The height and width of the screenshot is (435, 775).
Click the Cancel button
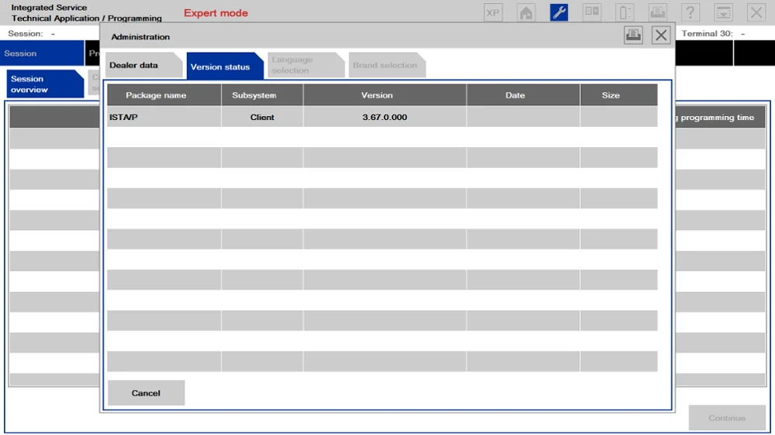pos(146,393)
